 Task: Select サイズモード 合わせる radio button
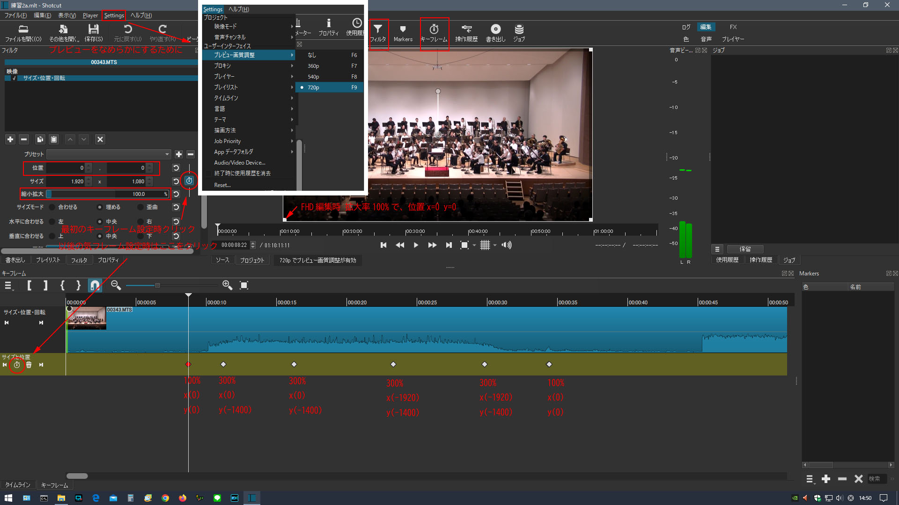coord(52,207)
